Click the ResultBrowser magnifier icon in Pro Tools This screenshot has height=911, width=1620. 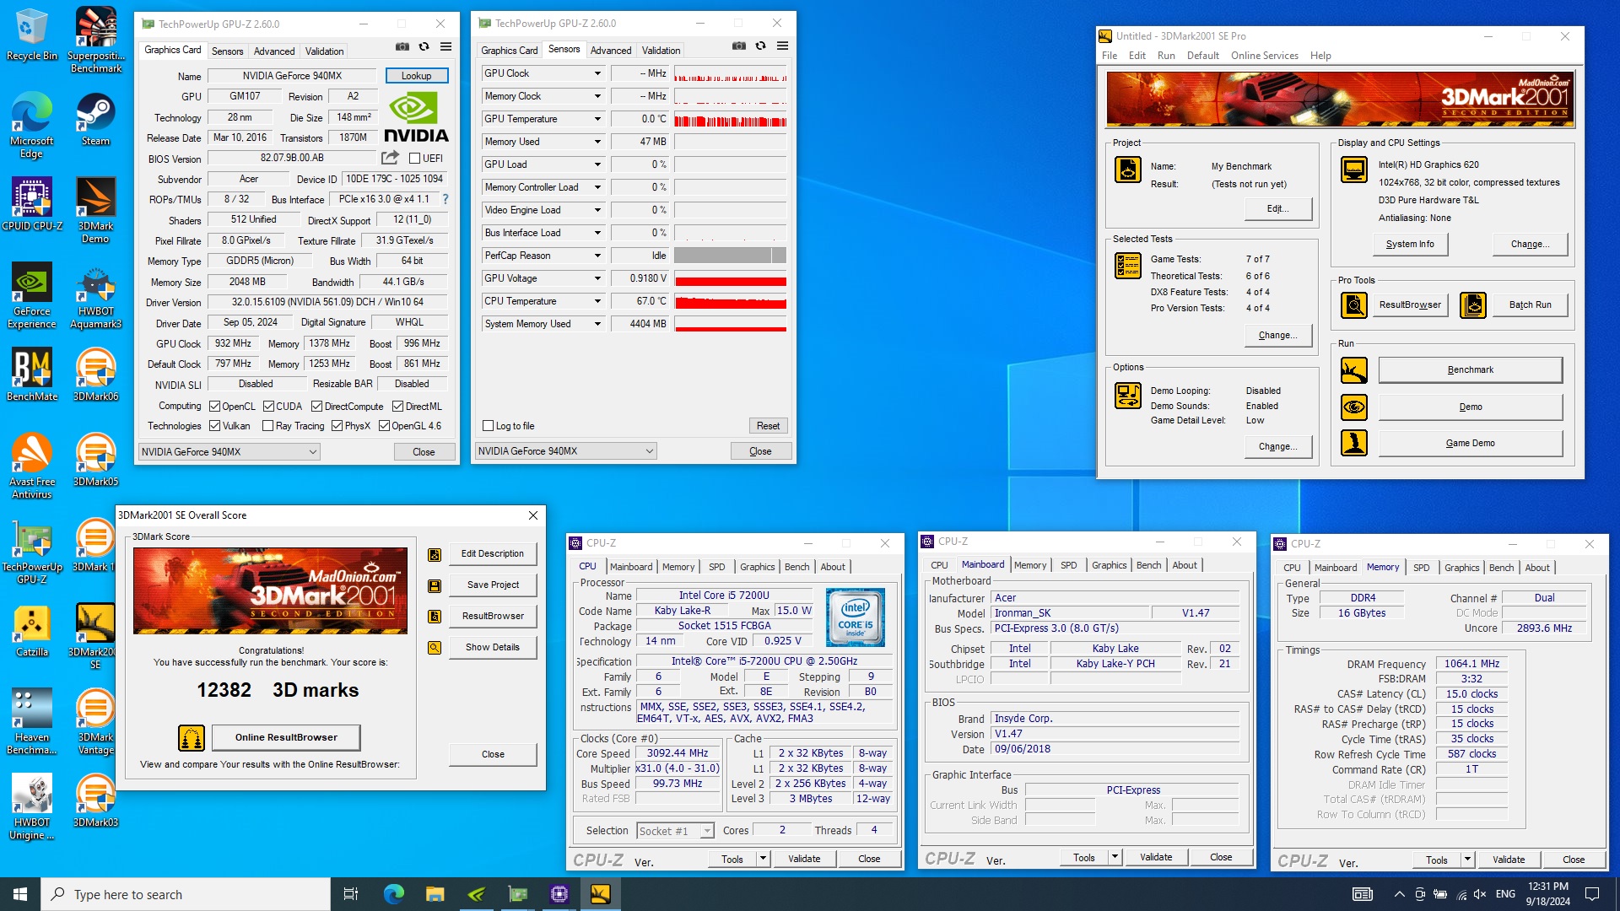pos(1353,305)
